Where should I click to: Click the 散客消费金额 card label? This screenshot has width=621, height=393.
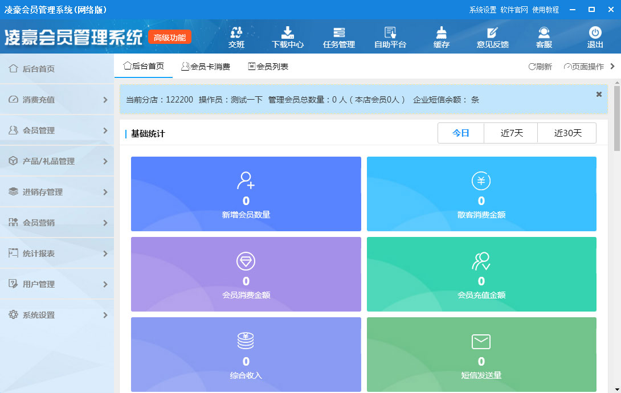point(481,215)
